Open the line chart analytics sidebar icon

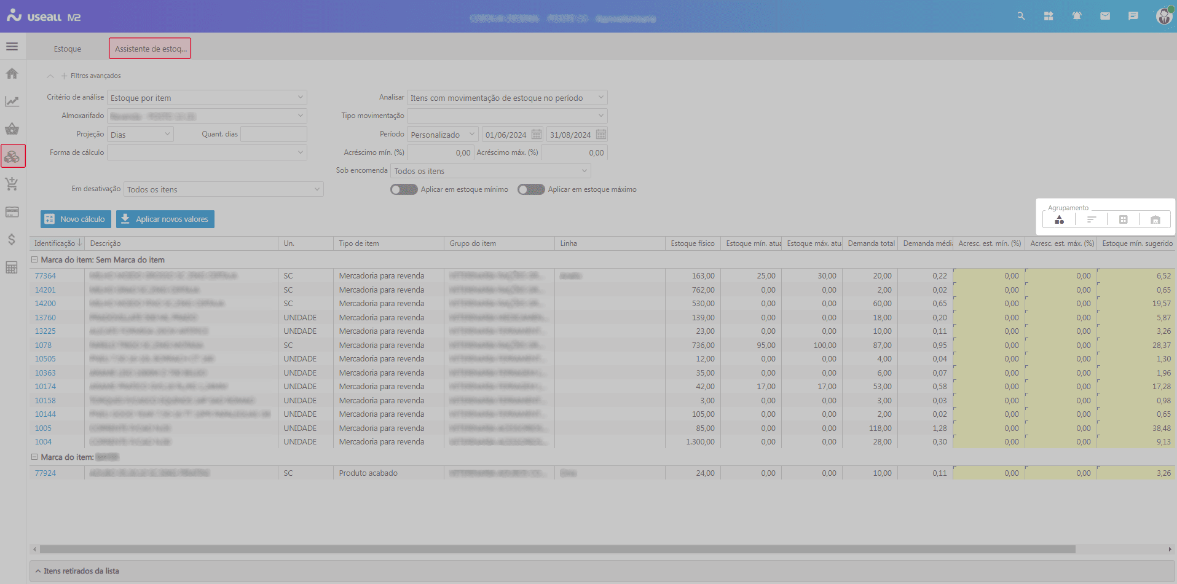12,101
